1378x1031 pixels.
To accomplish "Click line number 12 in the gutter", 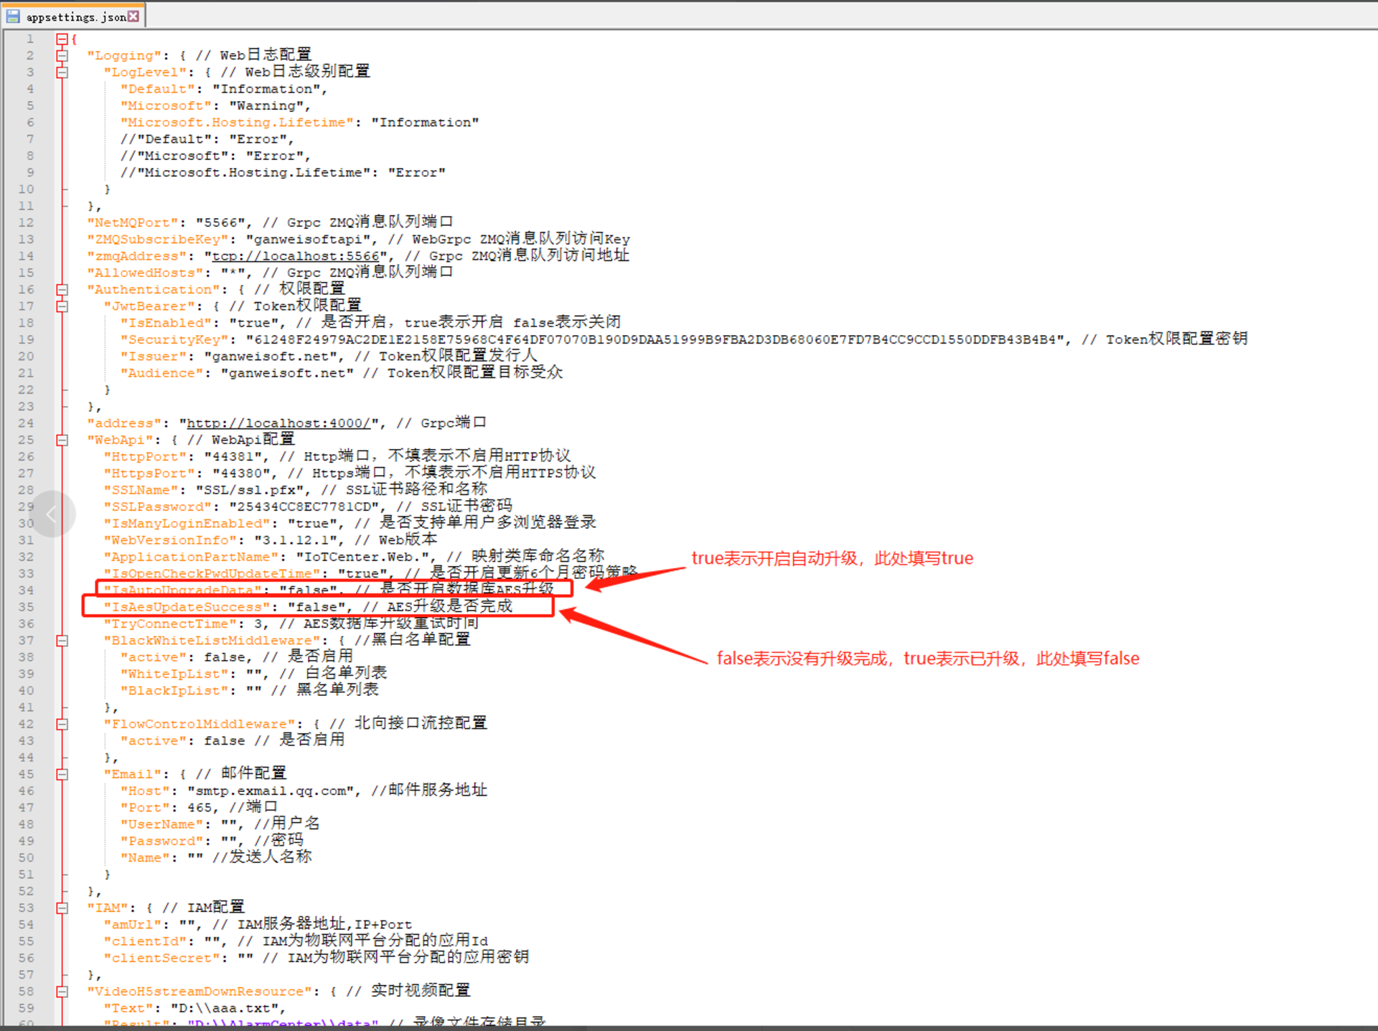I will (26, 222).
